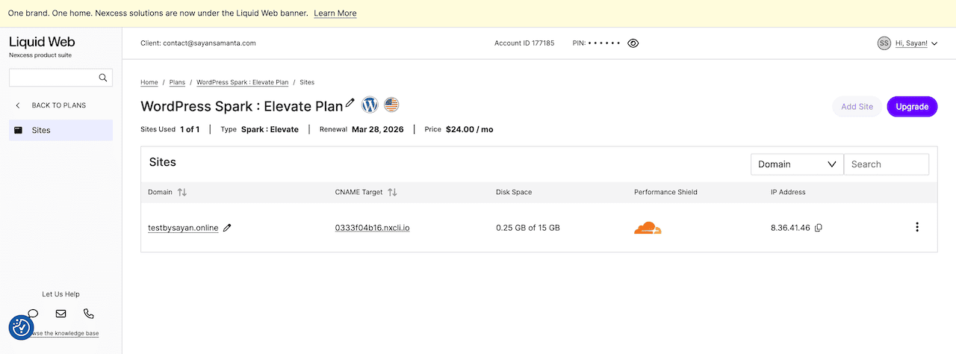Open the Domain filter dropdown
This screenshot has width=956, height=354.
click(x=796, y=164)
